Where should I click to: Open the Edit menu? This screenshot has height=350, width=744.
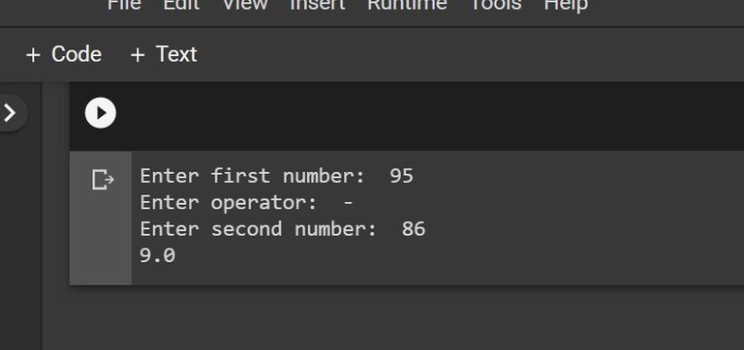coord(182,5)
